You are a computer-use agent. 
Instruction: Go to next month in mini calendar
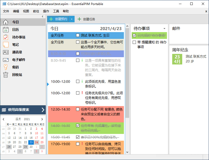coord(42,119)
